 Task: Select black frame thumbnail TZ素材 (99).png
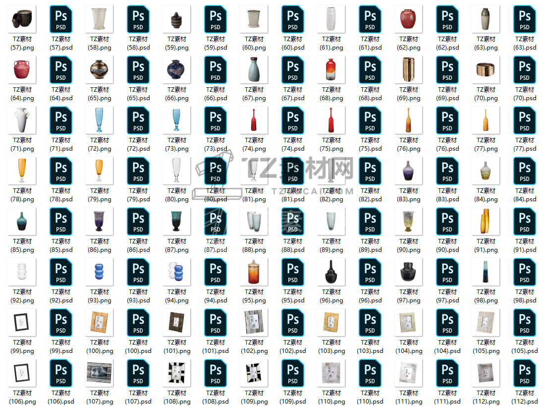pyautogui.click(x=22, y=322)
